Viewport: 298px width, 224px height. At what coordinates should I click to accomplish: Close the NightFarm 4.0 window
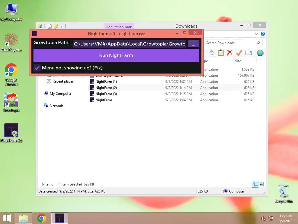195,33
